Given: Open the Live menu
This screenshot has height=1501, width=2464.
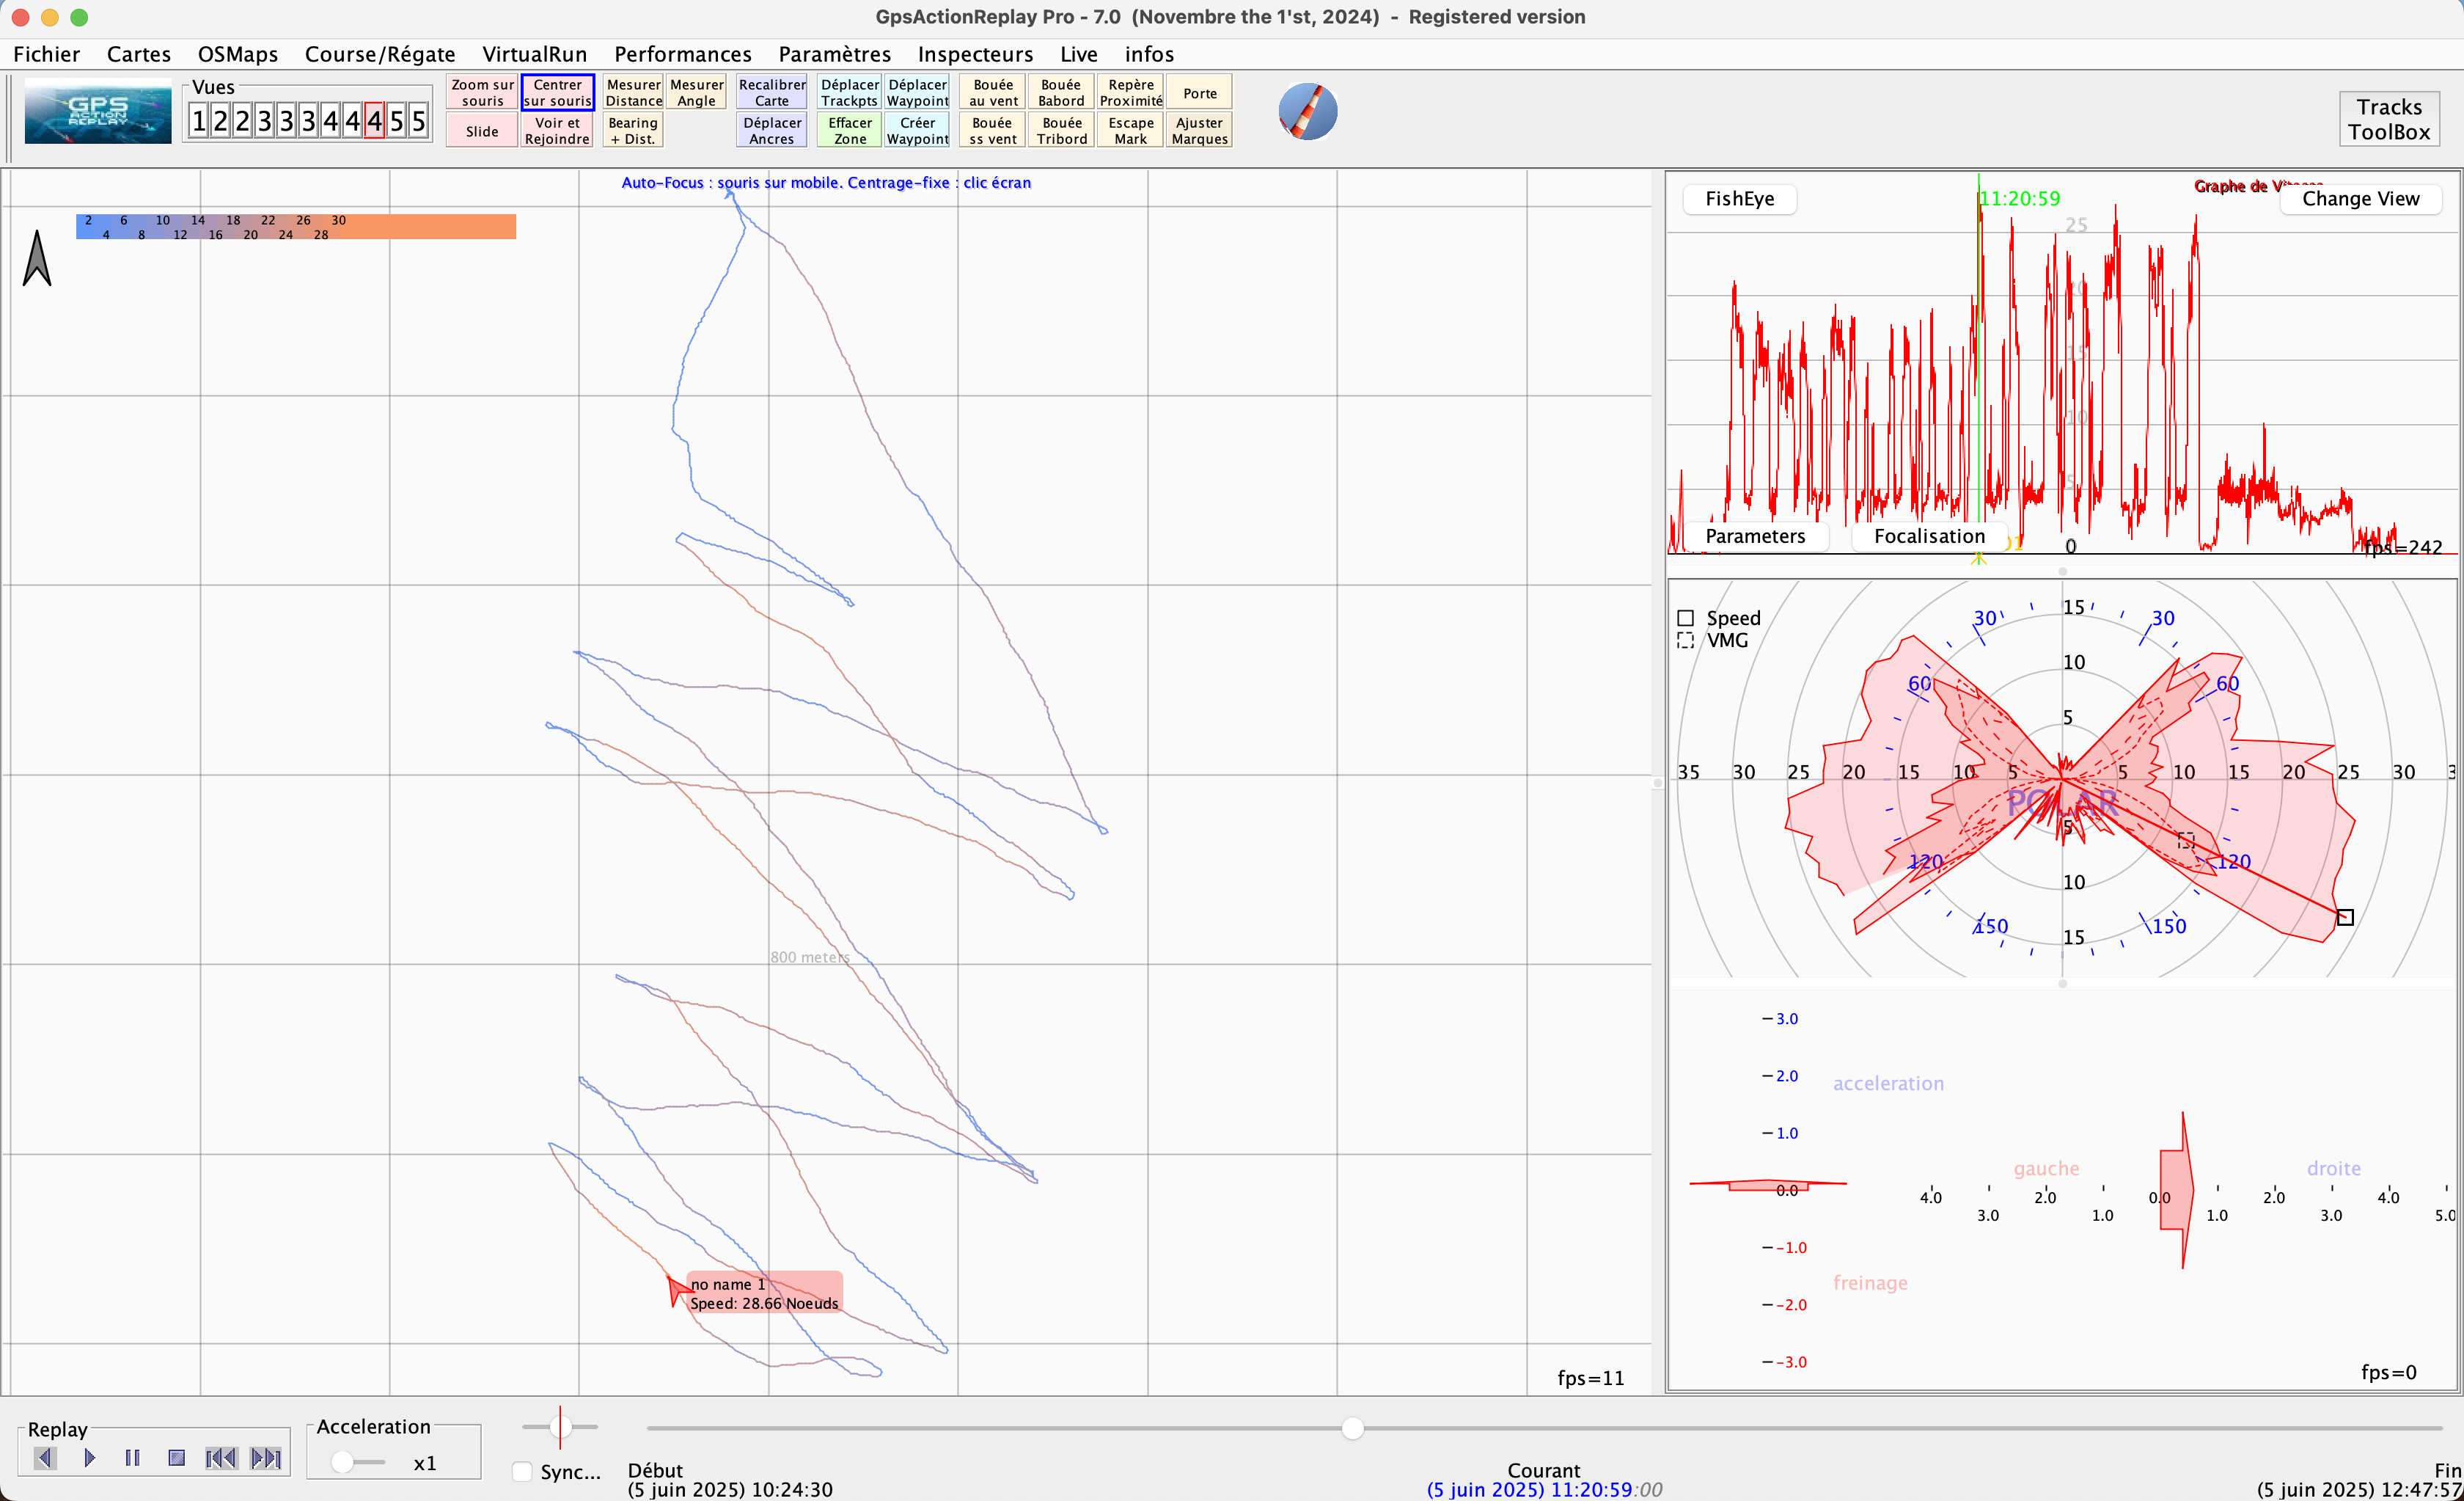Looking at the screenshot, I should [x=1078, y=54].
